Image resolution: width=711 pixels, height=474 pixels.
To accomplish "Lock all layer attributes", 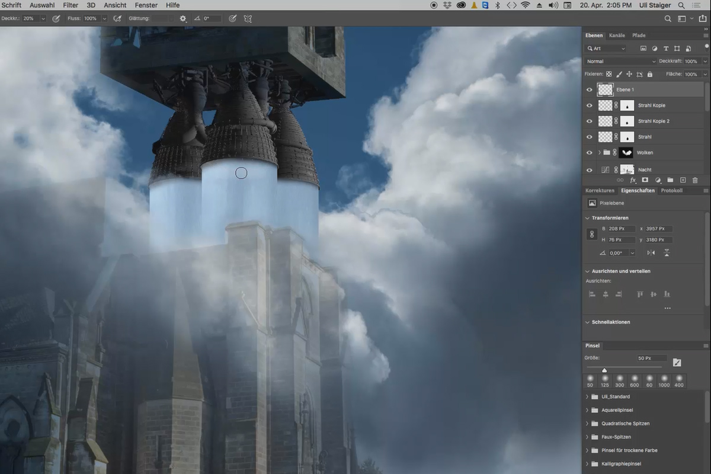I will tap(650, 74).
